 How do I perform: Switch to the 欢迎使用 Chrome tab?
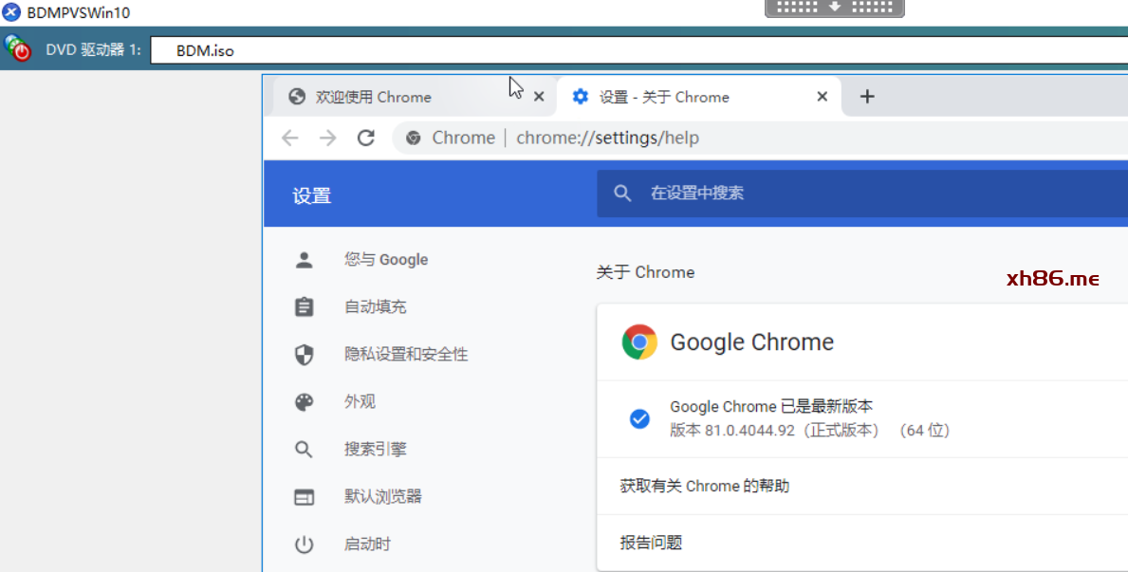click(374, 97)
